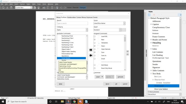This screenshot has width=186, height=104.
Task: Open the Scope dropdown
Action: tap(124, 23)
